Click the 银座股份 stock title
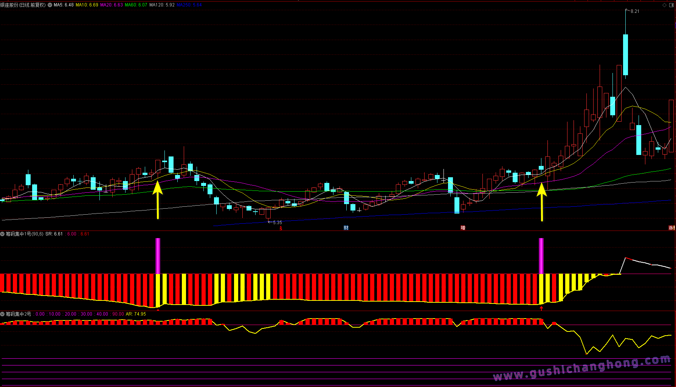 click(23, 5)
